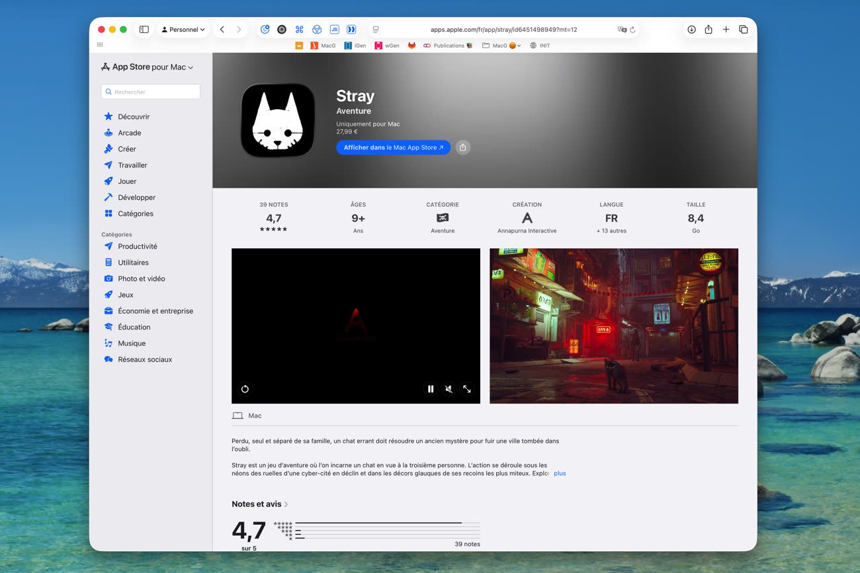
Task: Expand the preview video to fullscreen
Action: [466, 389]
